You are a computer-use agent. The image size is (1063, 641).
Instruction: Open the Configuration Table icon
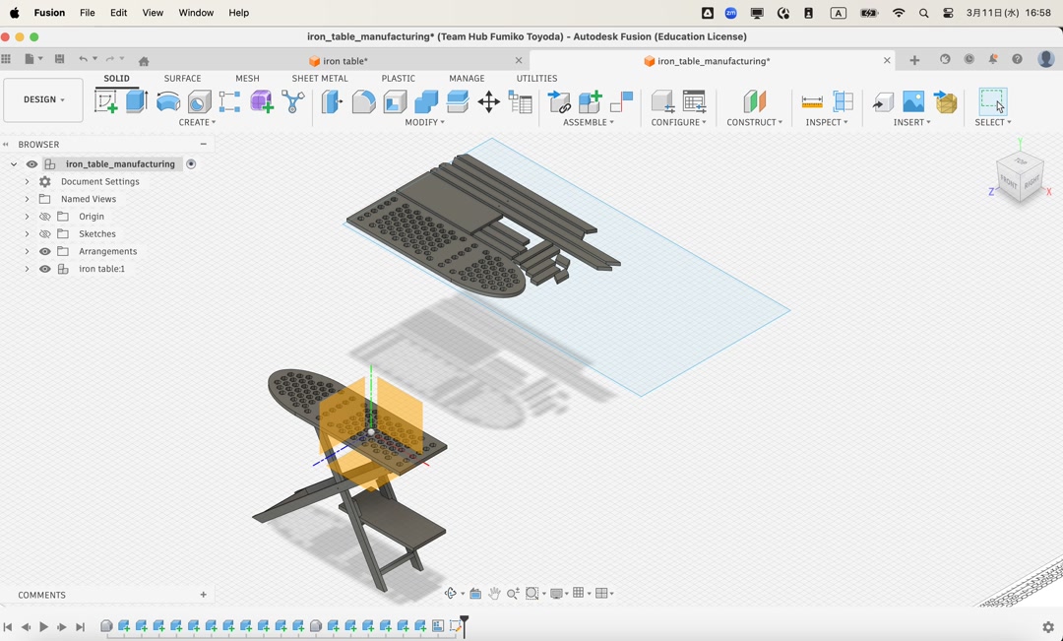[694, 101]
